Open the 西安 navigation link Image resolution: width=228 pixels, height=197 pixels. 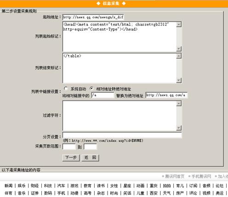[x=154, y=193]
